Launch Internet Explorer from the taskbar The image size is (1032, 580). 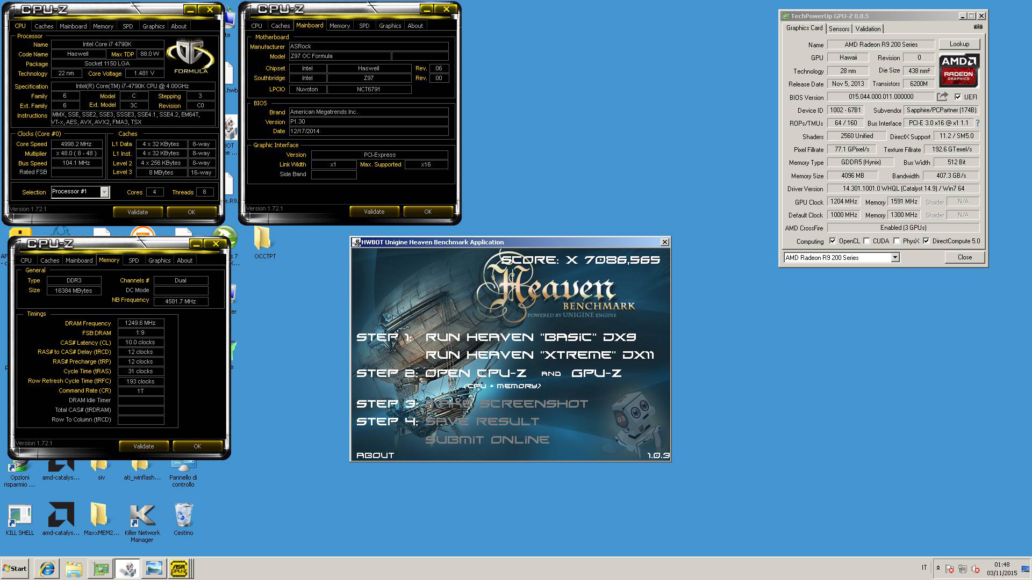click(47, 569)
